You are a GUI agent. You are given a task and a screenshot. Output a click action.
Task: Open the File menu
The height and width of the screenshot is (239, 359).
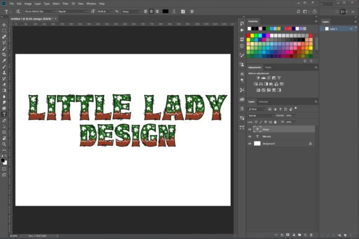12,4
